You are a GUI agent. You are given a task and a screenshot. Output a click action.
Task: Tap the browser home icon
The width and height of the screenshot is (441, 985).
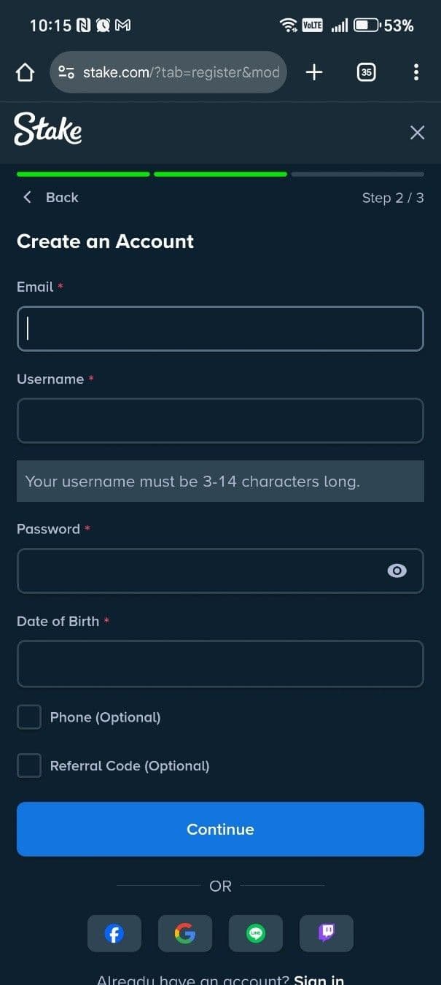pyautogui.click(x=25, y=72)
